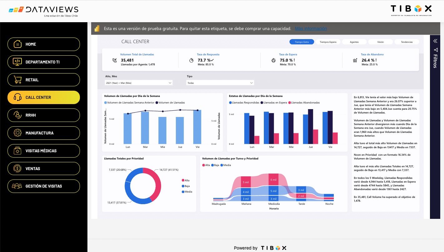Open the Año, Mes dropdown
The height and width of the screenshot is (252, 444).
coord(139,83)
